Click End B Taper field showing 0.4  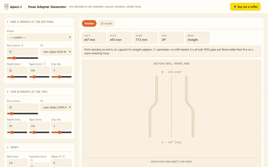pos(39,126)
